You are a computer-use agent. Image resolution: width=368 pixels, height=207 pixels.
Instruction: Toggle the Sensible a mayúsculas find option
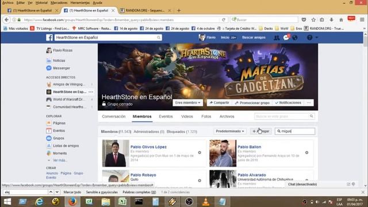pos(102,192)
